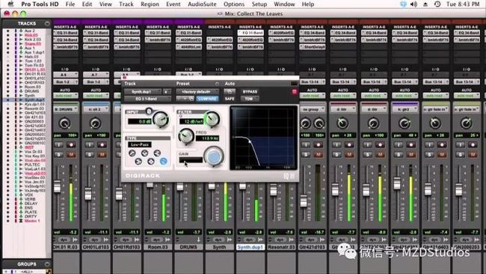The height and width of the screenshot is (274, 486).
Task: Click the Synth.dup1 track name button
Action: [250, 247]
